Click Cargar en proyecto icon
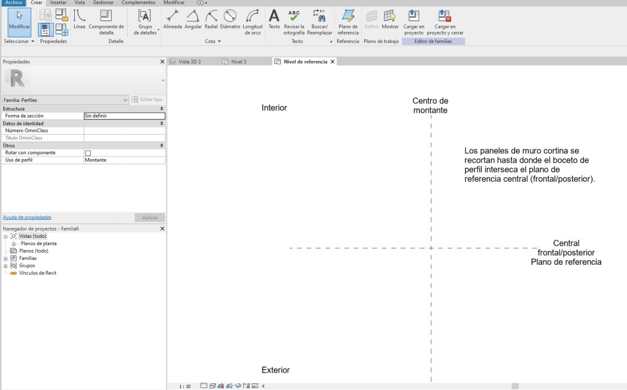 414,21
